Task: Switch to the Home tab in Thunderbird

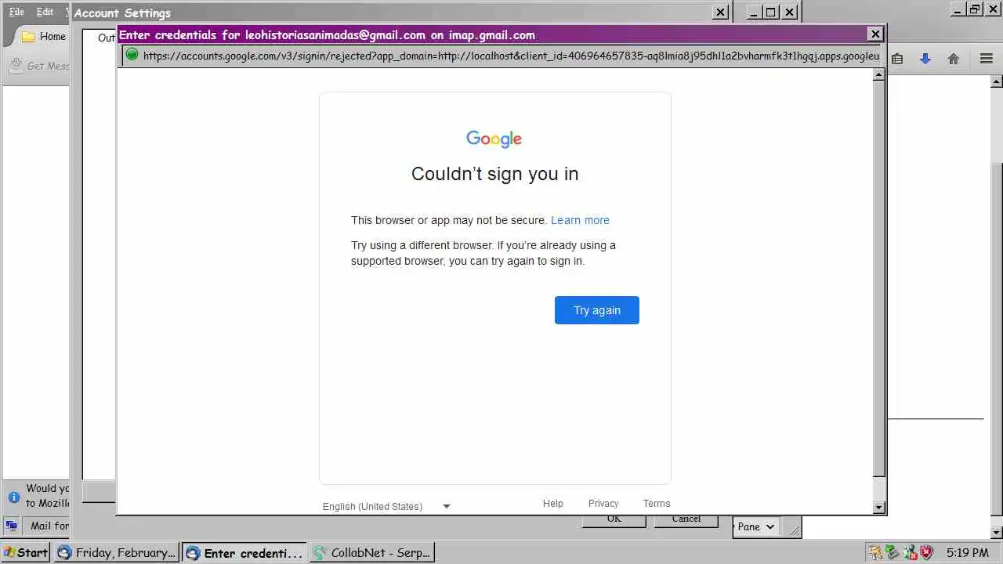Action: (x=43, y=37)
